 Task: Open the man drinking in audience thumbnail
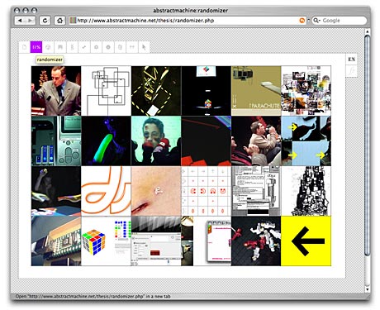click(256, 141)
